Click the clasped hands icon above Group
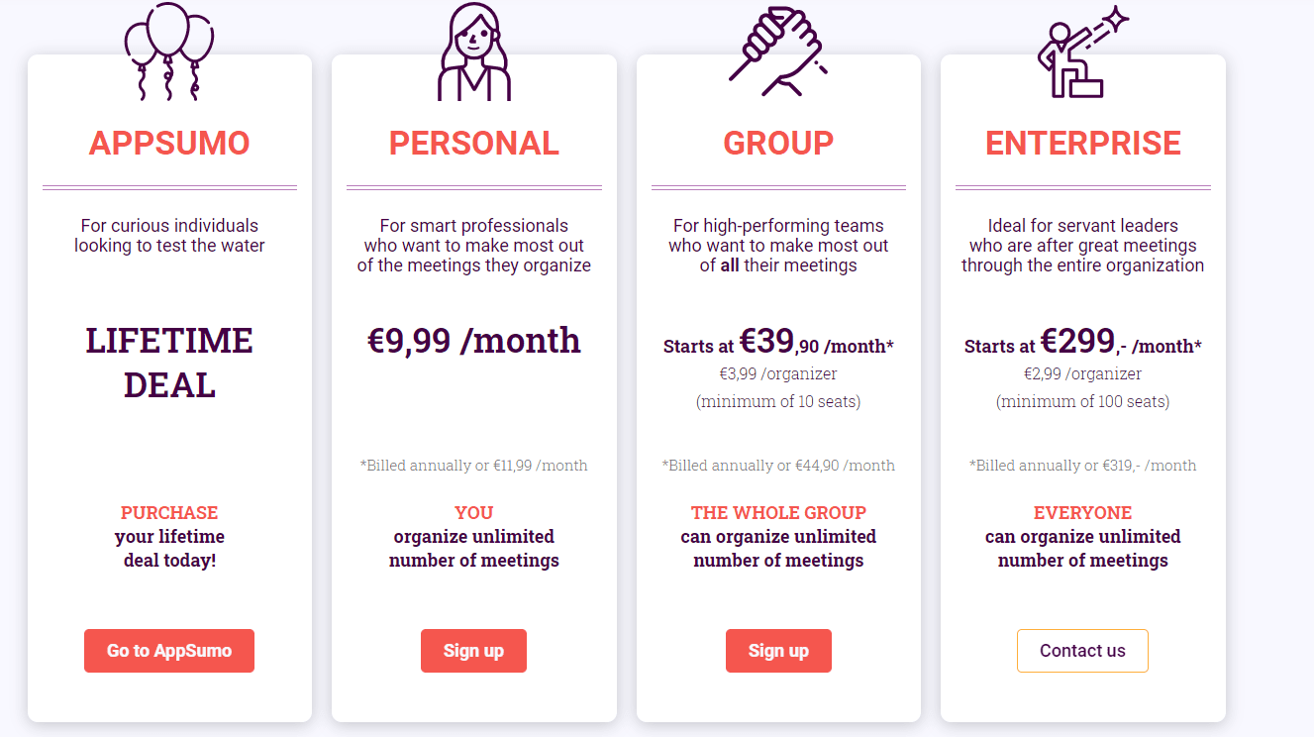 [x=778, y=50]
